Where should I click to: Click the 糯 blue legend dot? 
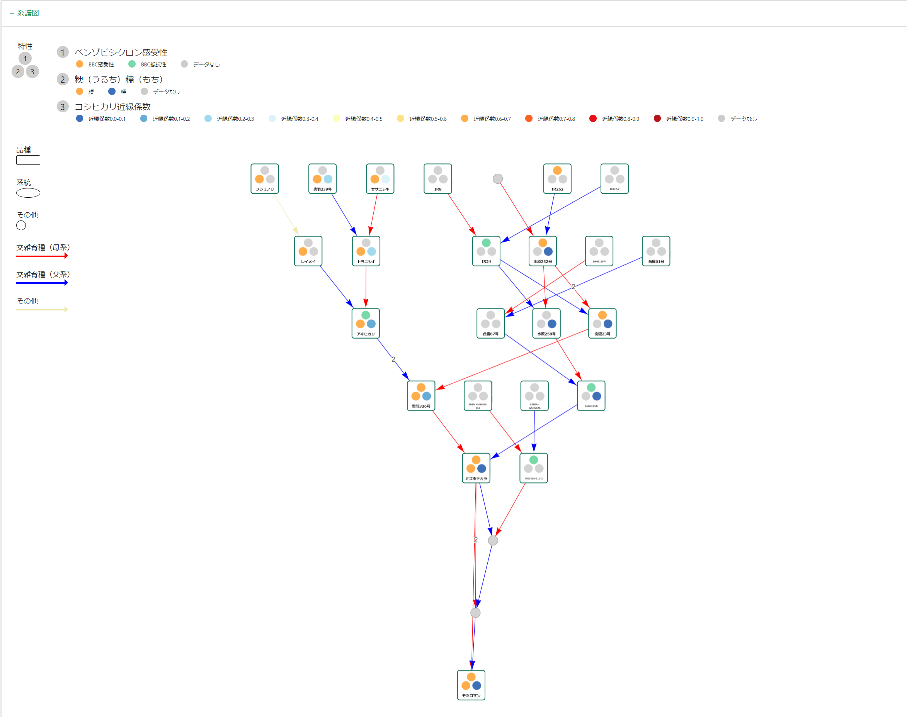coord(112,92)
